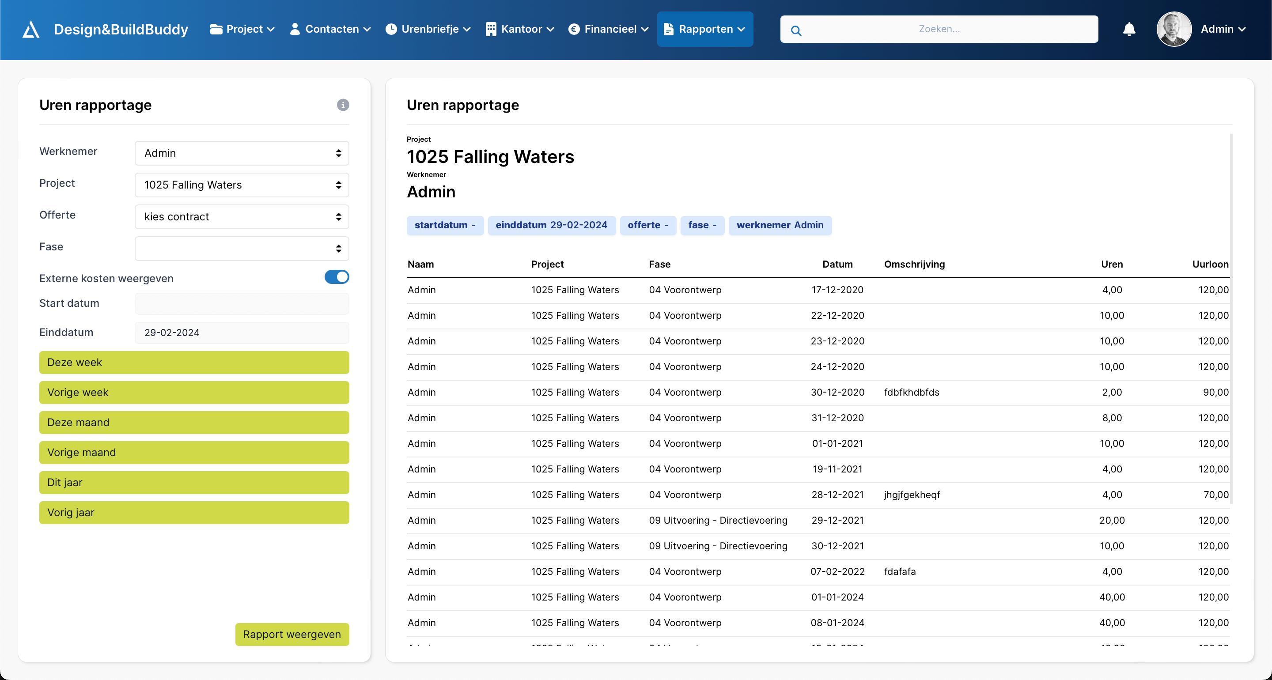Click the offerte filter tag
Screen dimensions: 1272x680
[x=648, y=225]
